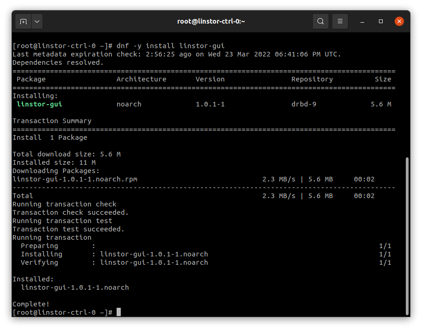Click version '1.0.1-1' in table row
This screenshot has width=422, height=330.
coord(210,104)
